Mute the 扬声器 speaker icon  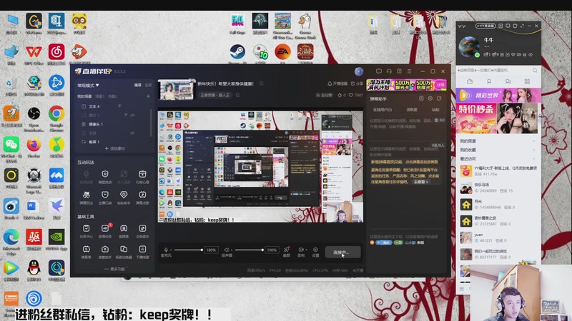click(x=227, y=250)
